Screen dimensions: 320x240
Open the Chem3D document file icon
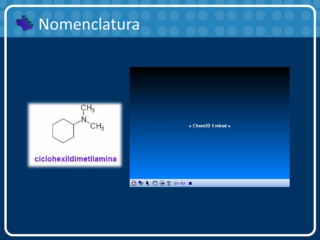point(134,183)
